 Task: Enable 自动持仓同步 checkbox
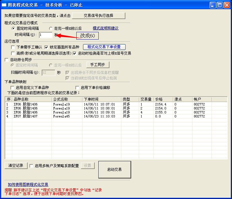point(6,60)
